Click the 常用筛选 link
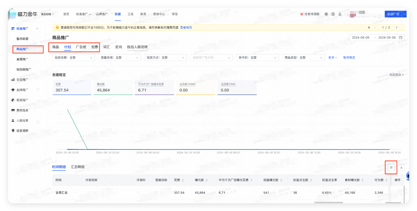Viewport: 417px width, 211px height. pyautogui.click(x=349, y=57)
